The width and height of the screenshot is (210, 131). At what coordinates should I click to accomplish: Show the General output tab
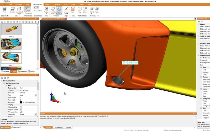68,128
